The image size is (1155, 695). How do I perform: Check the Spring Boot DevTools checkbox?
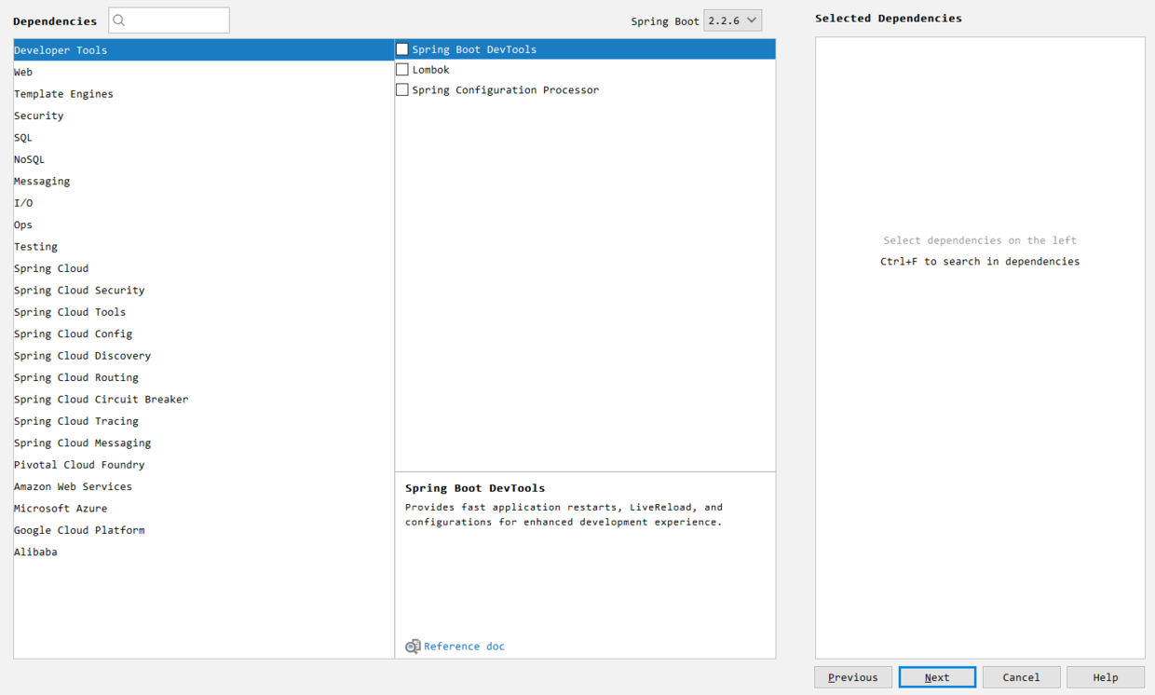(x=402, y=49)
